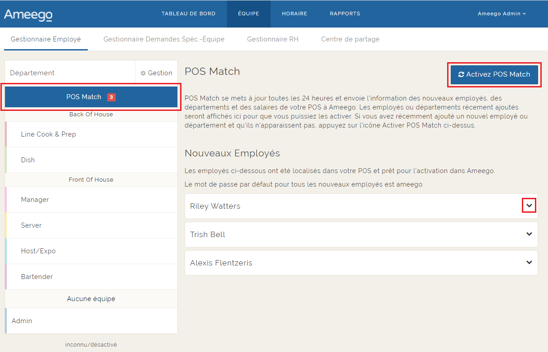Image resolution: width=548 pixels, height=352 pixels.
Task: Open the Ameego Admin user dropdown
Action: coord(502,14)
